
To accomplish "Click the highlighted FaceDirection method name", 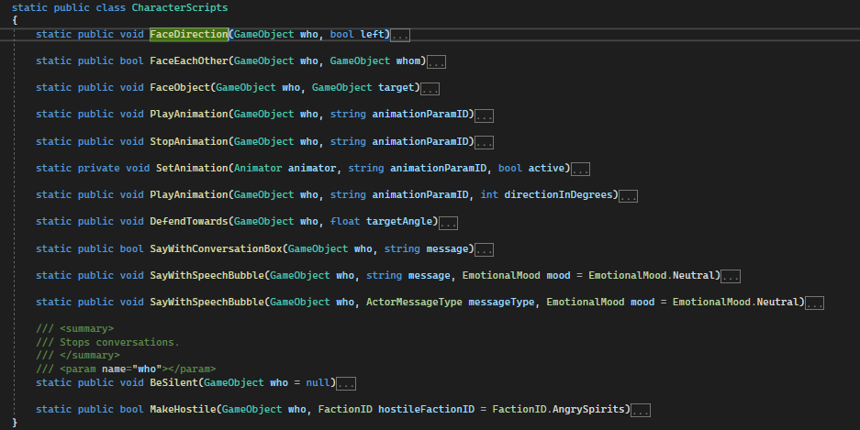I will 188,34.
